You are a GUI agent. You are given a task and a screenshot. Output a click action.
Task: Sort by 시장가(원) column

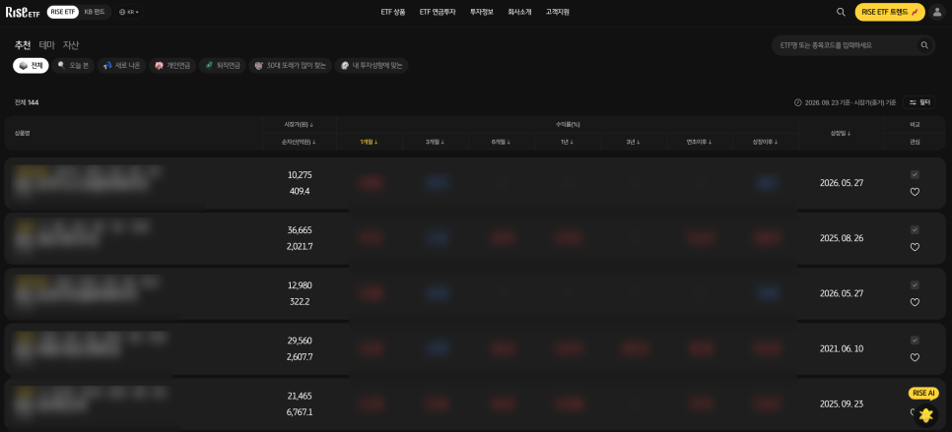[x=299, y=125]
